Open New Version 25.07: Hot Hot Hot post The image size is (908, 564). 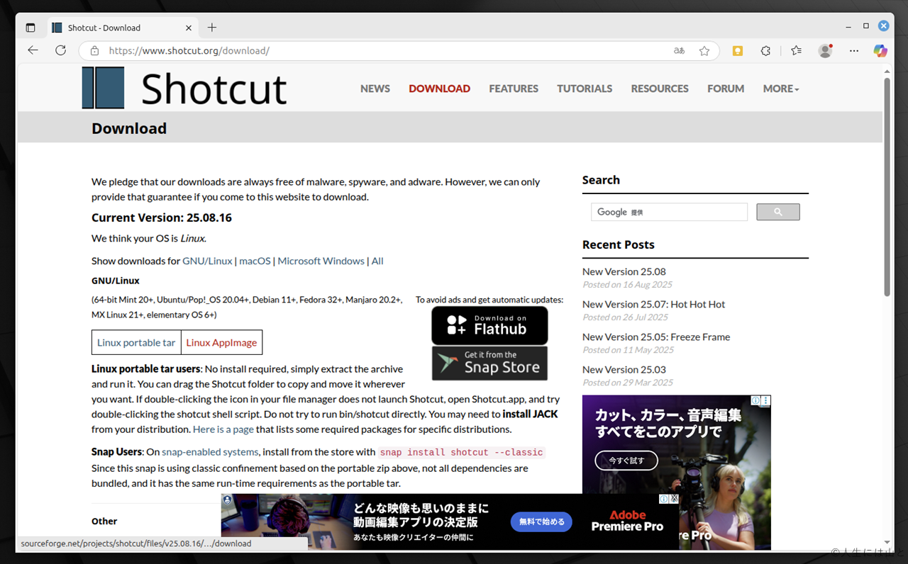tap(653, 304)
